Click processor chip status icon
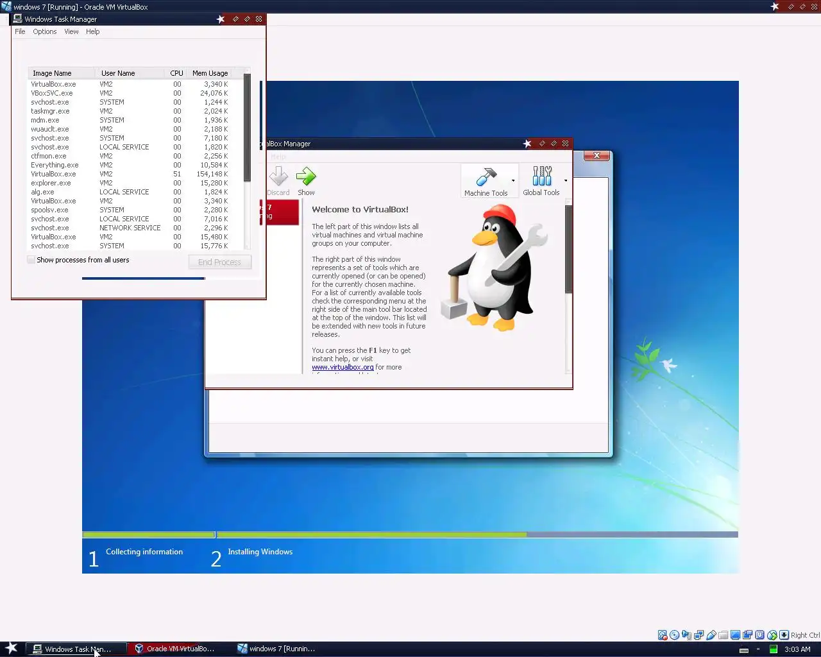Image resolution: width=821 pixels, height=657 pixels. [760, 635]
